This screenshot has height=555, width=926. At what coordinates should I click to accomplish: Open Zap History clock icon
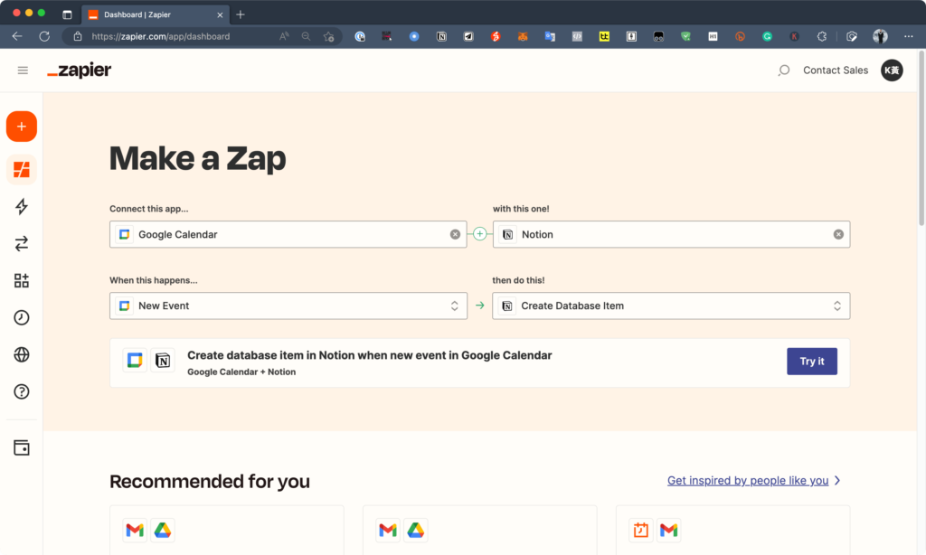tap(22, 317)
